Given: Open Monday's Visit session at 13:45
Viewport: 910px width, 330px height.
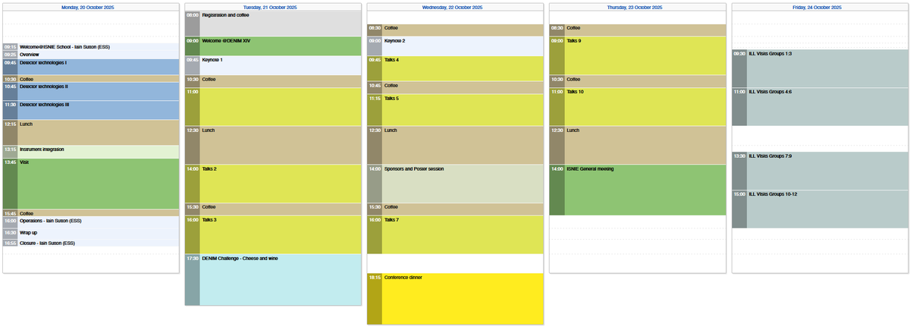Looking at the screenshot, I should tap(99, 184).
